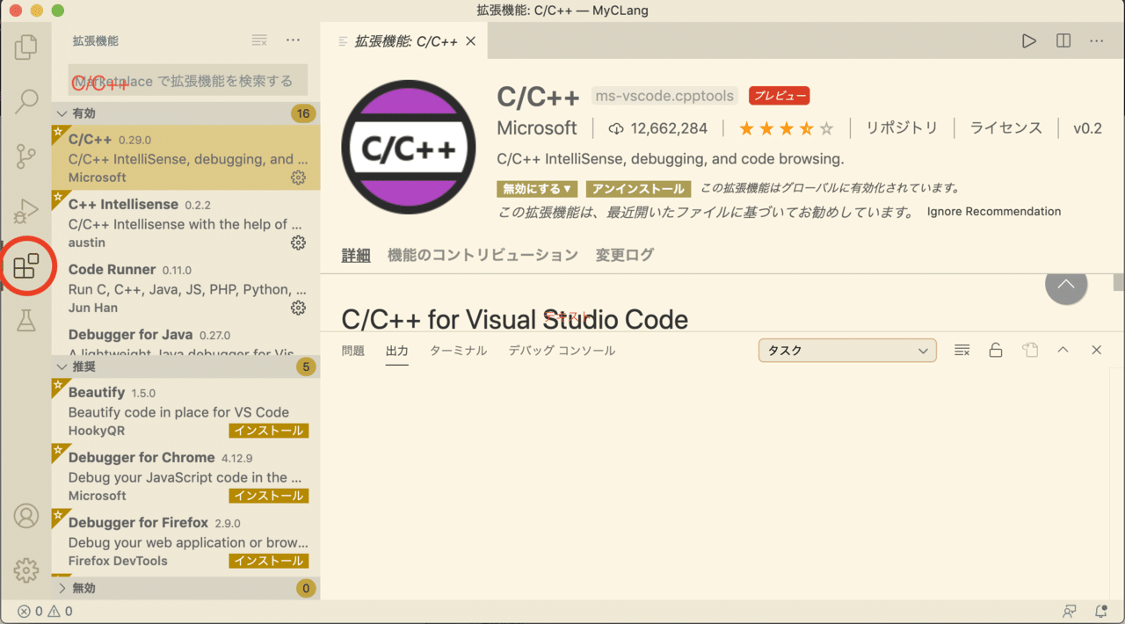Select the Beautify extension entry
Screen dimensions: 1125x624
point(185,411)
